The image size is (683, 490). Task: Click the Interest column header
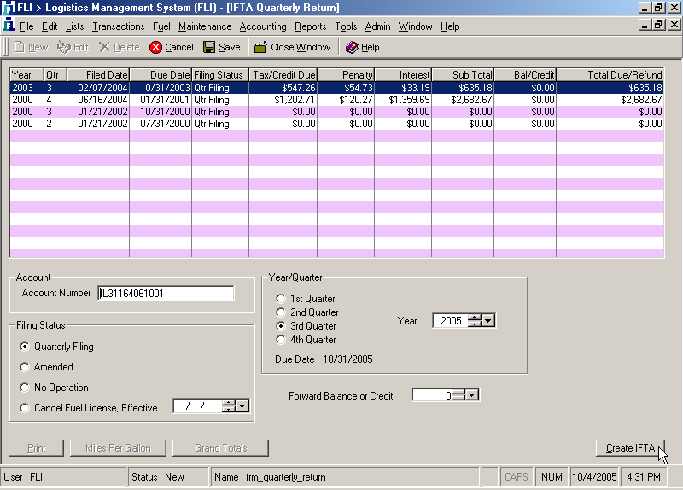coord(403,75)
